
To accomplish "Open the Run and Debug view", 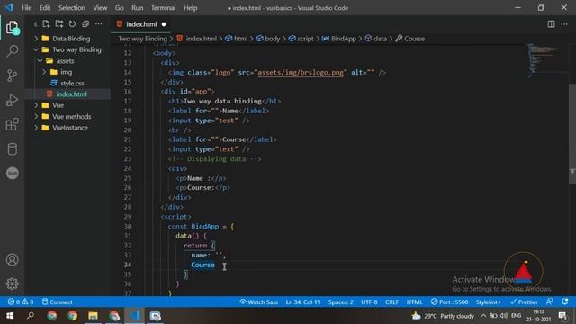I will (x=12, y=100).
